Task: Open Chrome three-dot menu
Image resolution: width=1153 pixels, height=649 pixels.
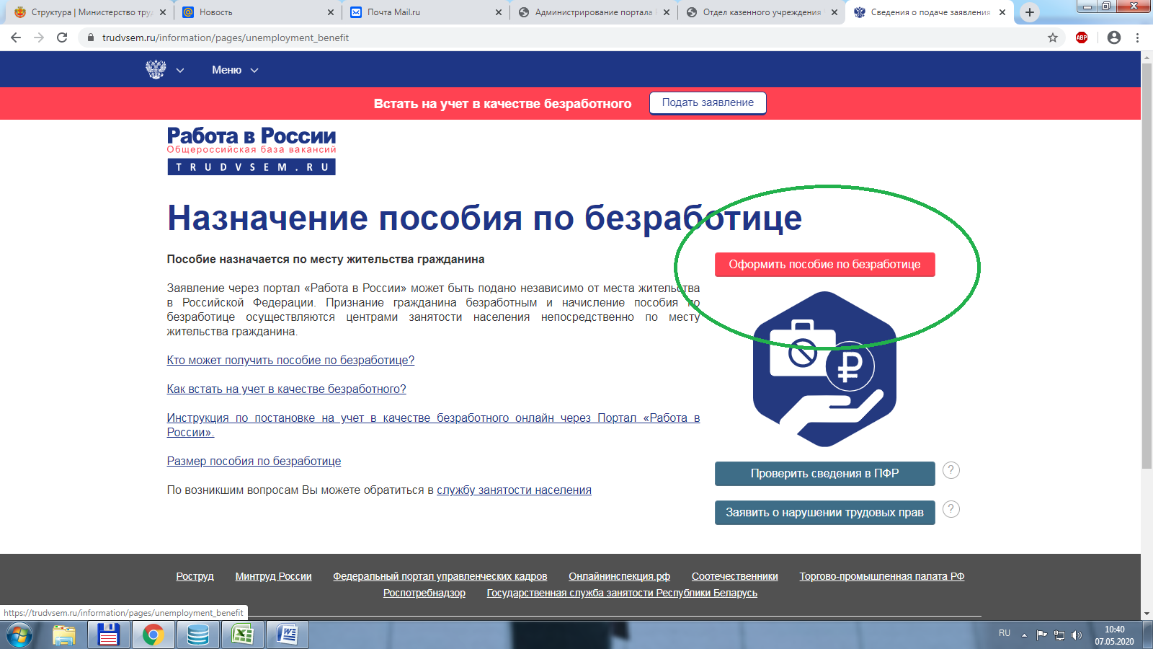Action: click(x=1138, y=37)
